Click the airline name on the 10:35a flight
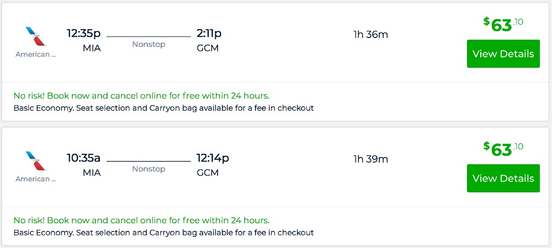552x248 pixels. [x=36, y=179]
